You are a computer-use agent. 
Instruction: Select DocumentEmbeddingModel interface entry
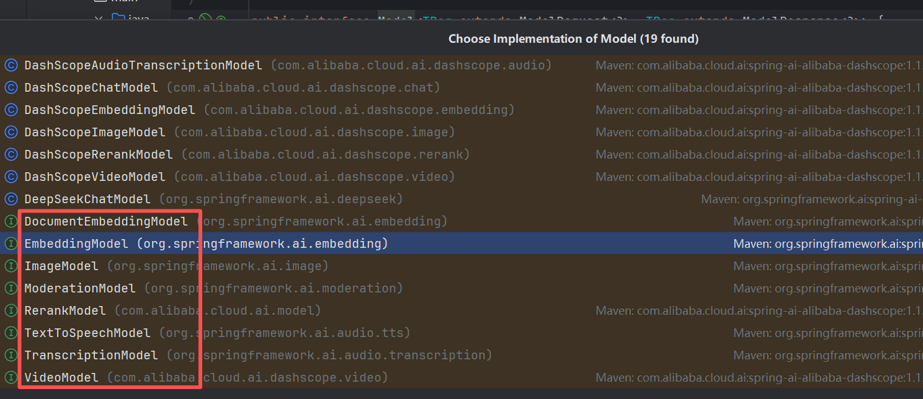(x=106, y=221)
